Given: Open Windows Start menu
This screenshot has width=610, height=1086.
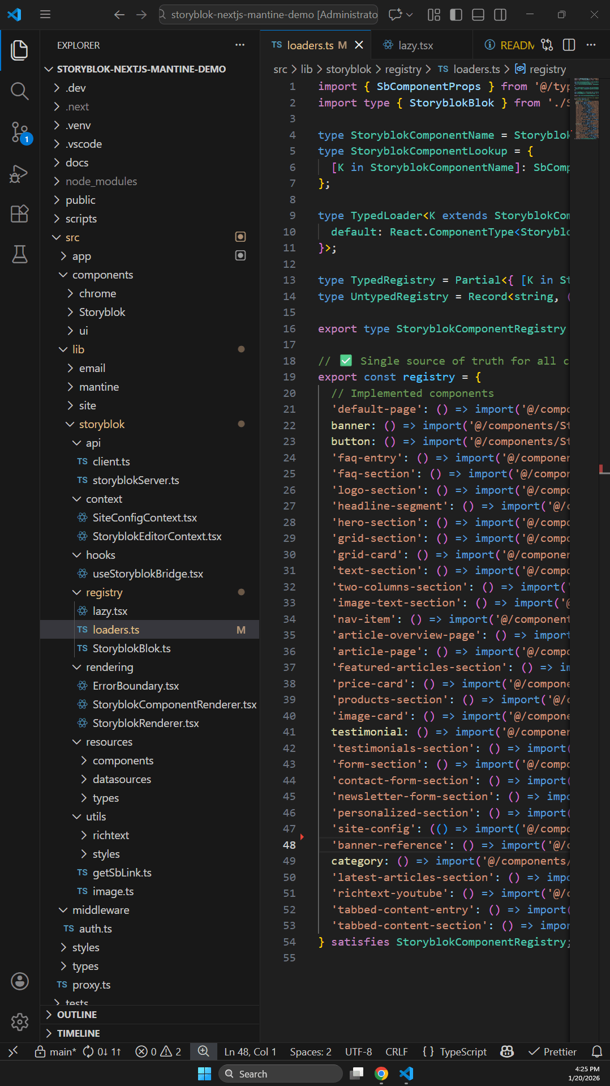Looking at the screenshot, I should click(x=204, y=1074).
